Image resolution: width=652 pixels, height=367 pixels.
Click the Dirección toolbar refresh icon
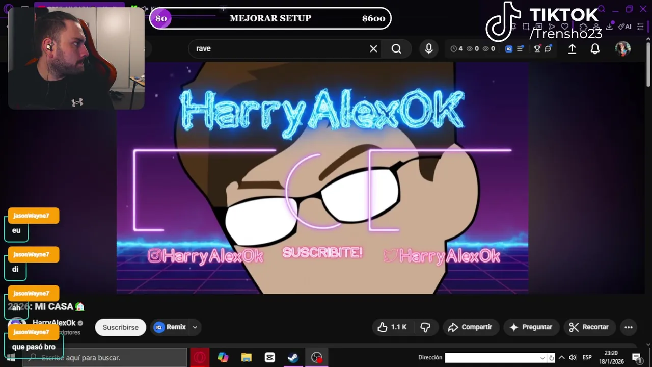[x=551, y=358]
